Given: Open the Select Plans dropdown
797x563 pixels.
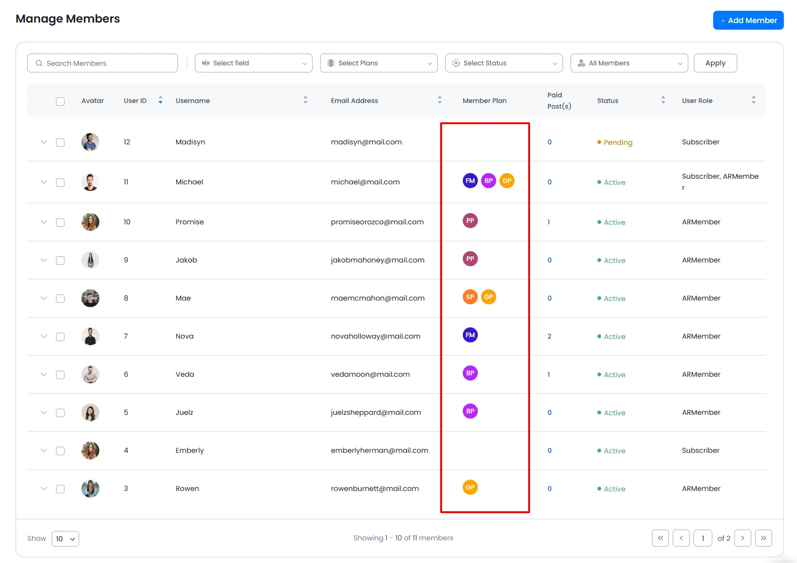Looking at the screenshot, I should [x=378, y=63].
